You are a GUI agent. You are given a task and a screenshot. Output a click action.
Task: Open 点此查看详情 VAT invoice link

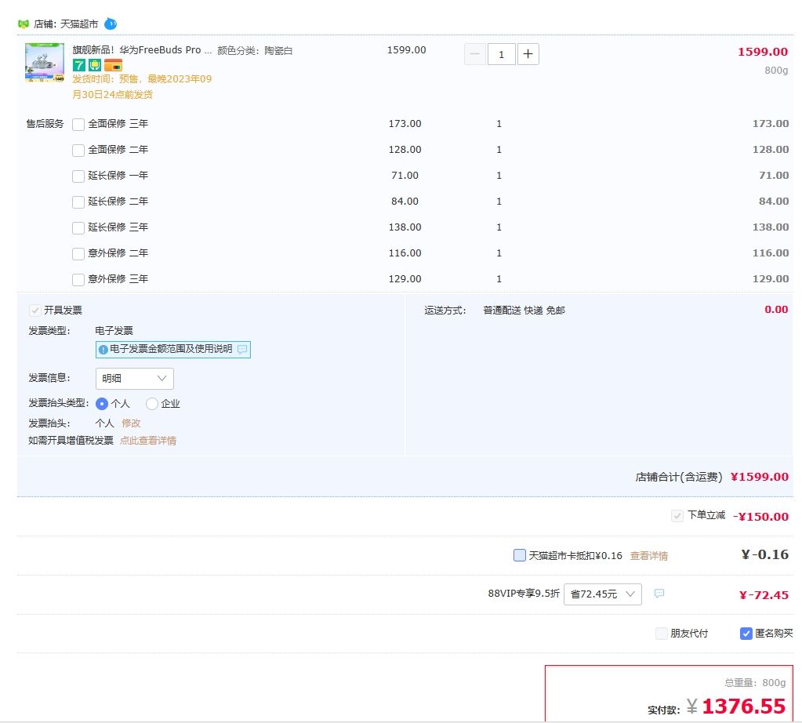tap(148, 441)
